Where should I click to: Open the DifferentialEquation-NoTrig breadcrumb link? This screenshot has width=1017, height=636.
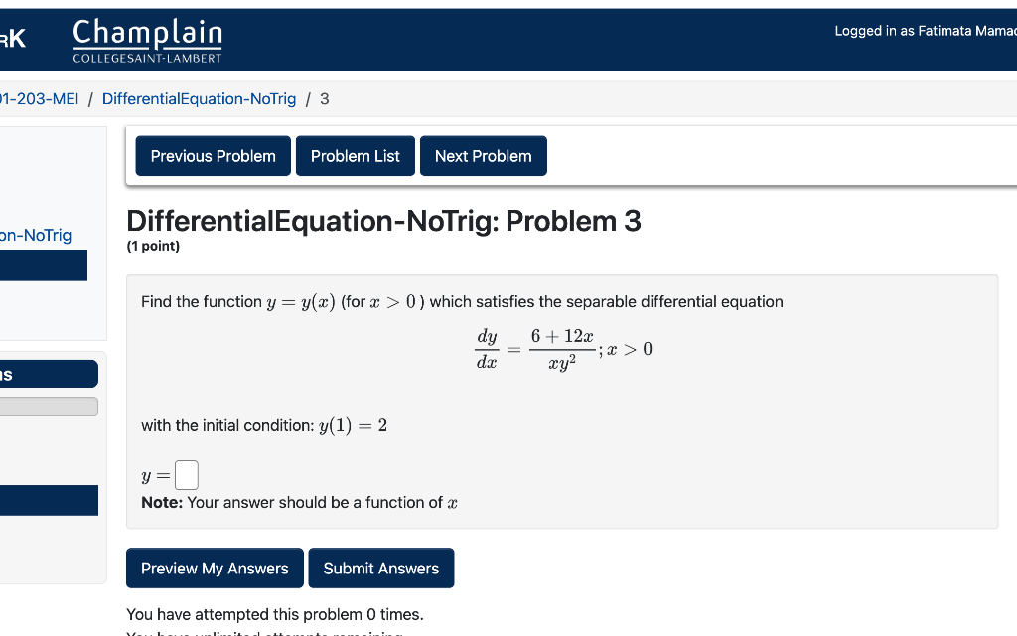(199, 98)
